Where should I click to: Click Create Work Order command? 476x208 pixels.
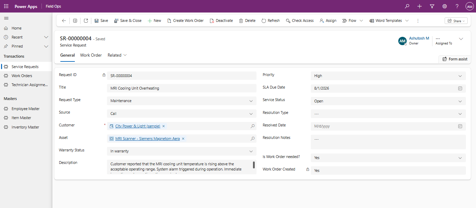pos(185,20)
